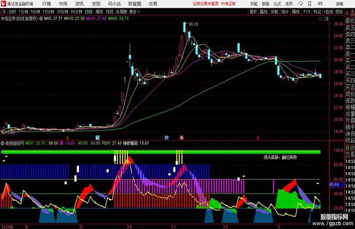This screenshot has width=355, height=229.
Task: Click the MA60: 29.75 indicator value
Action: pos(118,18)
